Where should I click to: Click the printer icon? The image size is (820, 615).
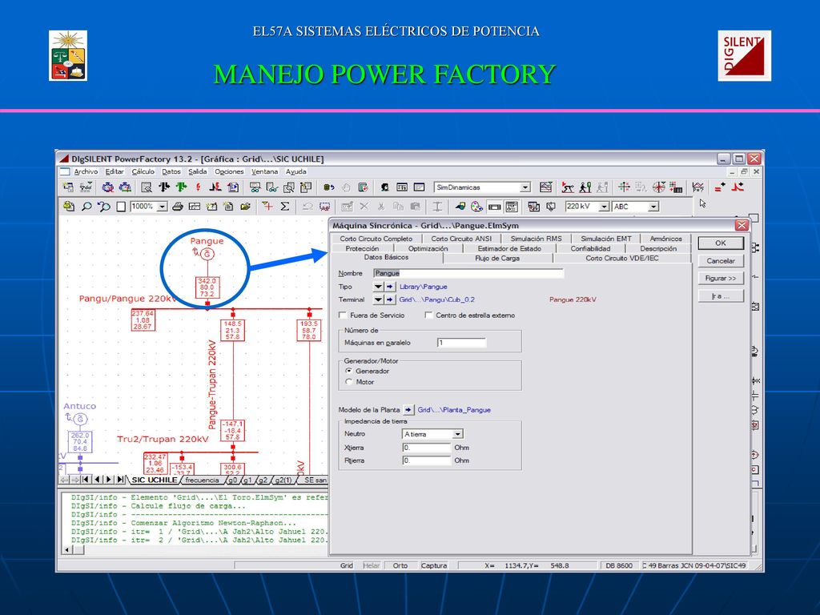pos(177,207)
